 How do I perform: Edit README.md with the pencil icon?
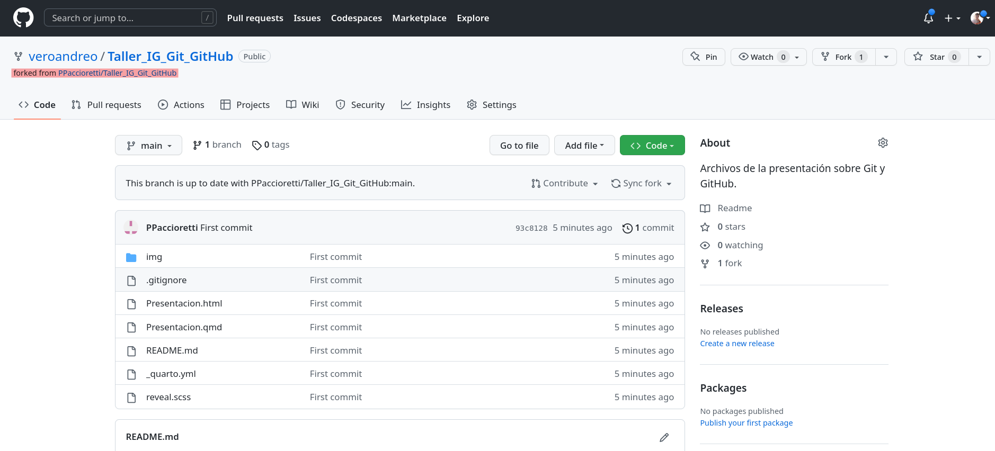tap(664, 437)
